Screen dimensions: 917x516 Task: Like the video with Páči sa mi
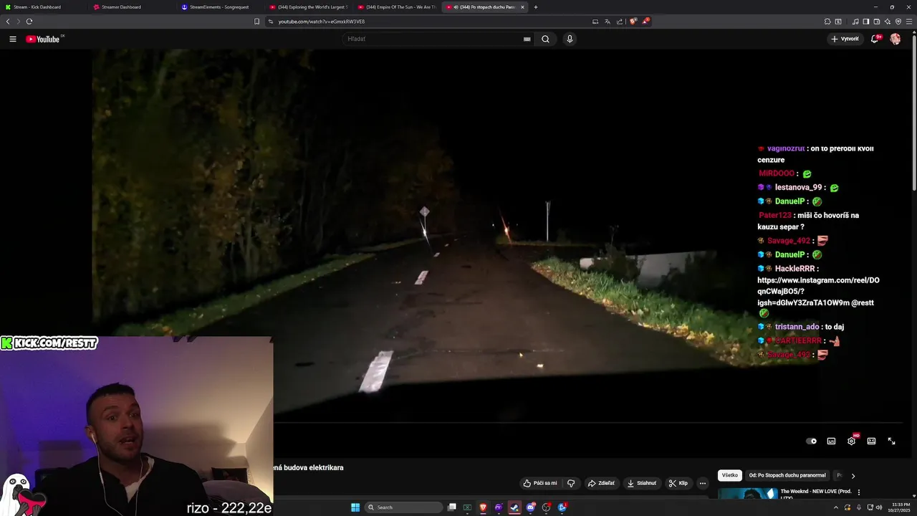540,483
